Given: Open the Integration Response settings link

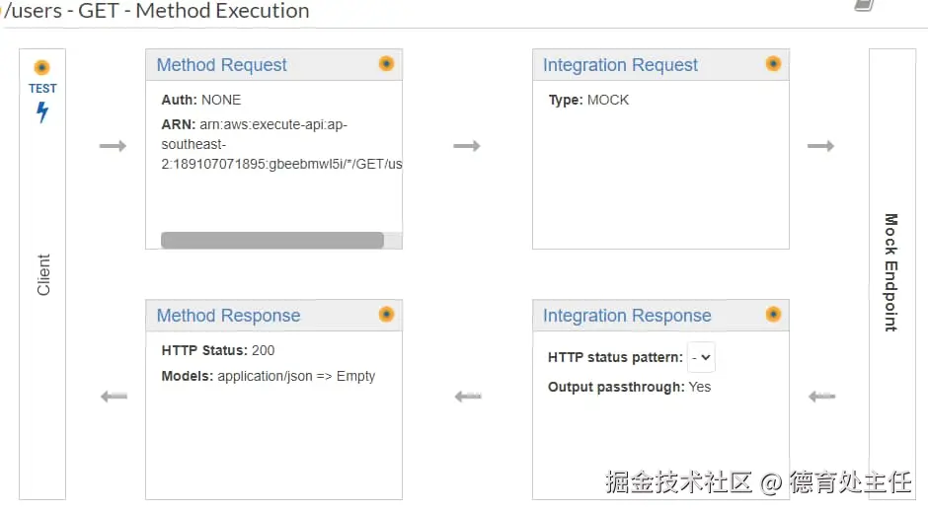Looking at the screenshot, I should pyautogui.click(x=627, y=316).
